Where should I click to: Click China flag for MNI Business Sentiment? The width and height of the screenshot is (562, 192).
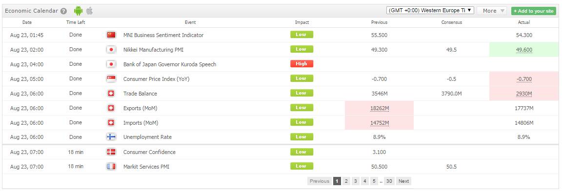111,35
